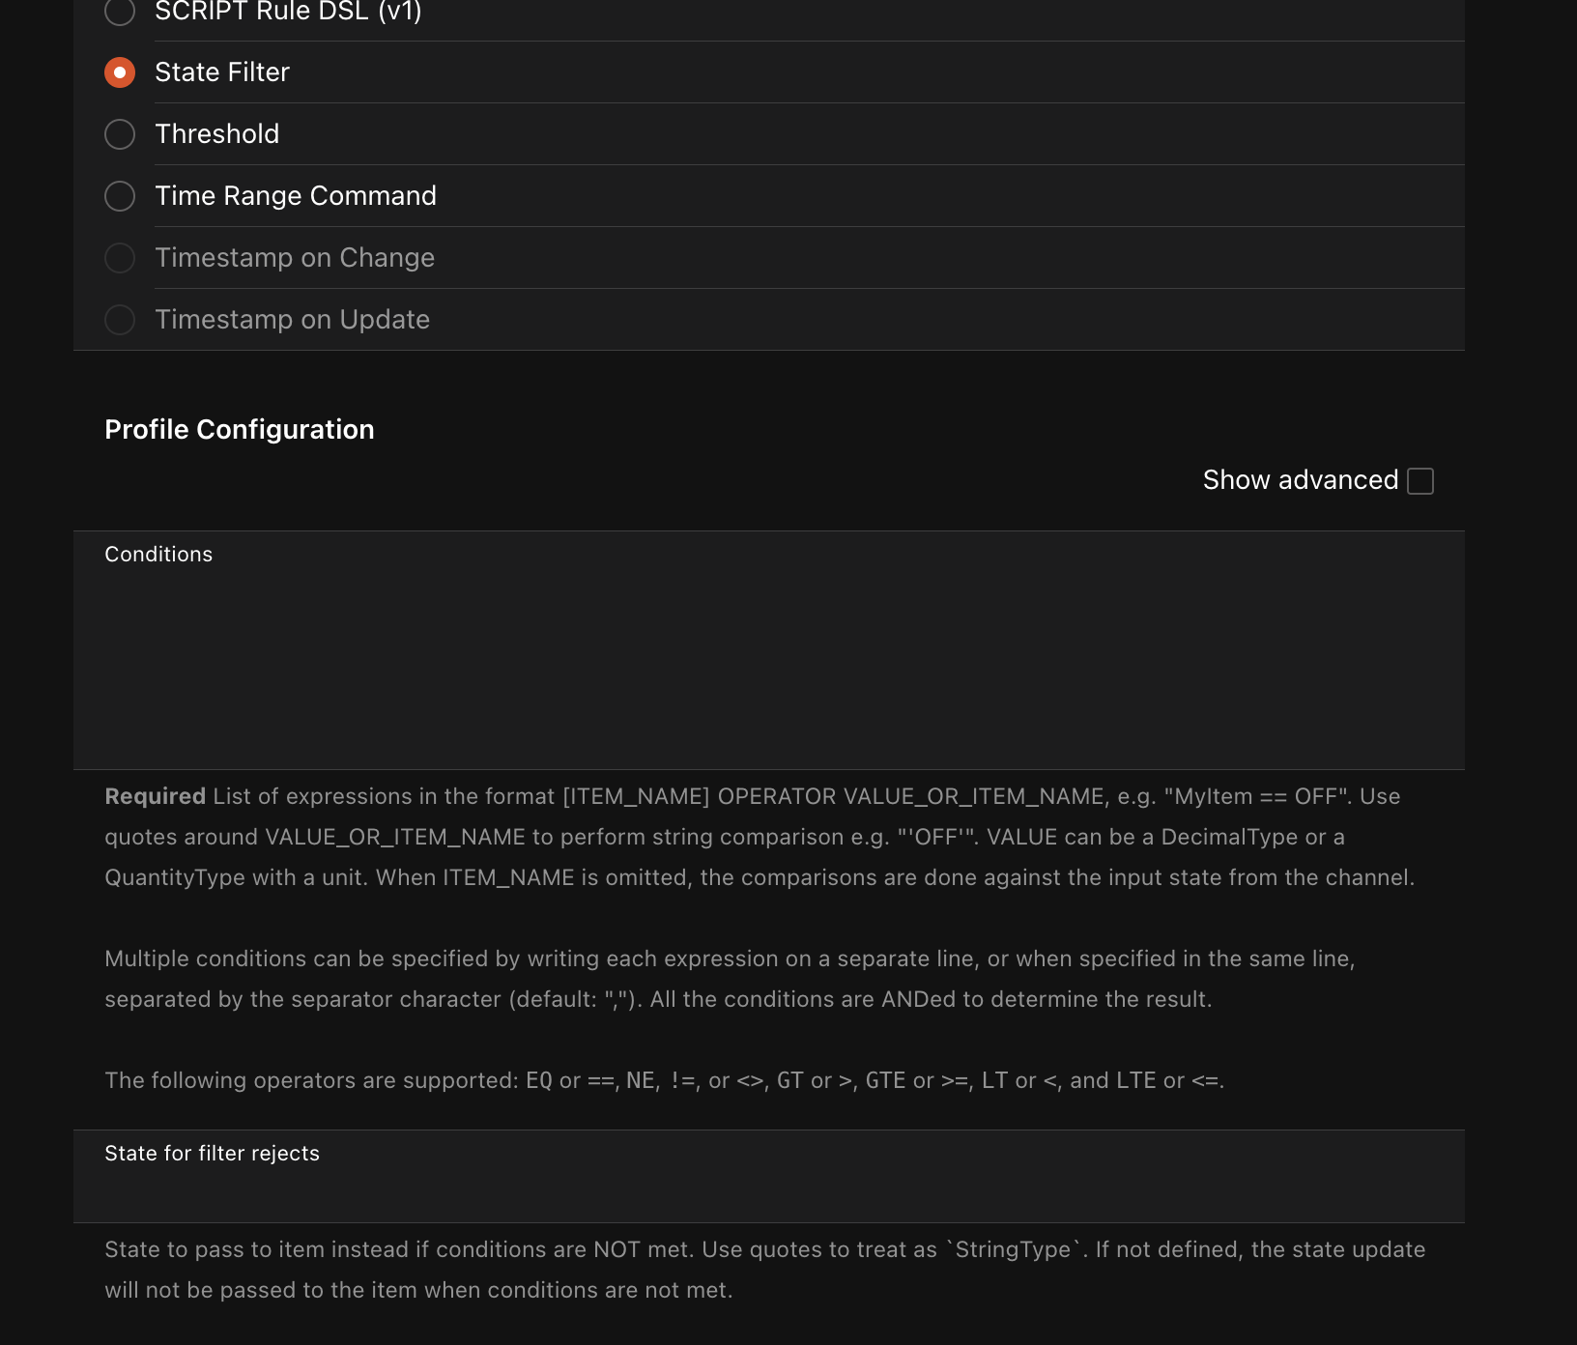Screen dimensions: 1577x1345
Task: Click the "Show advanced" label text
Action: (1300, 480)
